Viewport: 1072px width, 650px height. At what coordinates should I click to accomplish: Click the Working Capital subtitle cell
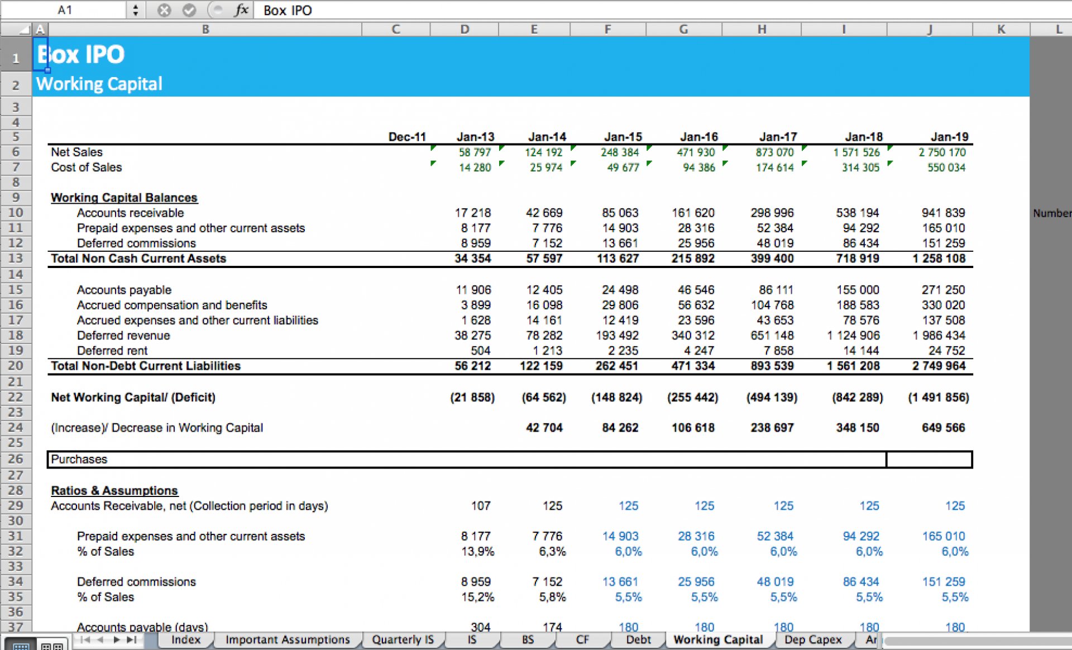coord(99,84)
